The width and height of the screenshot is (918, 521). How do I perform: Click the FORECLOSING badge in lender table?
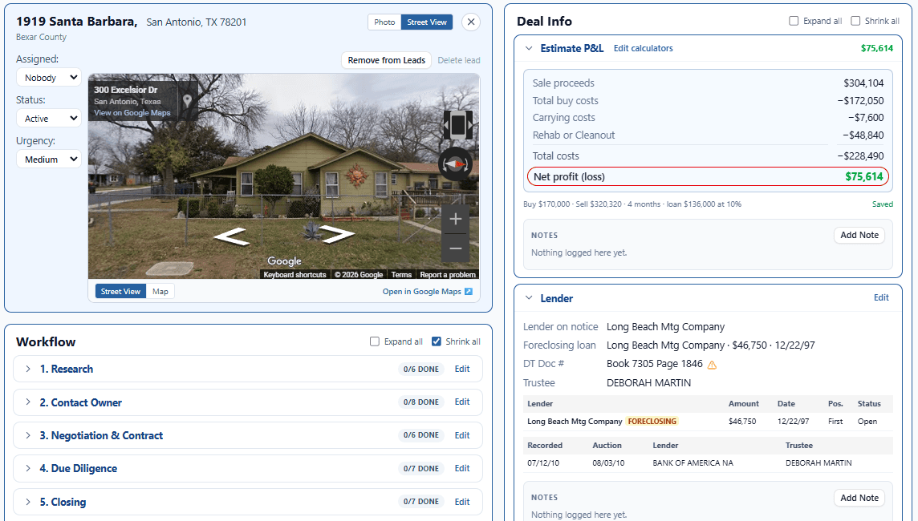[x=652, y=421]
